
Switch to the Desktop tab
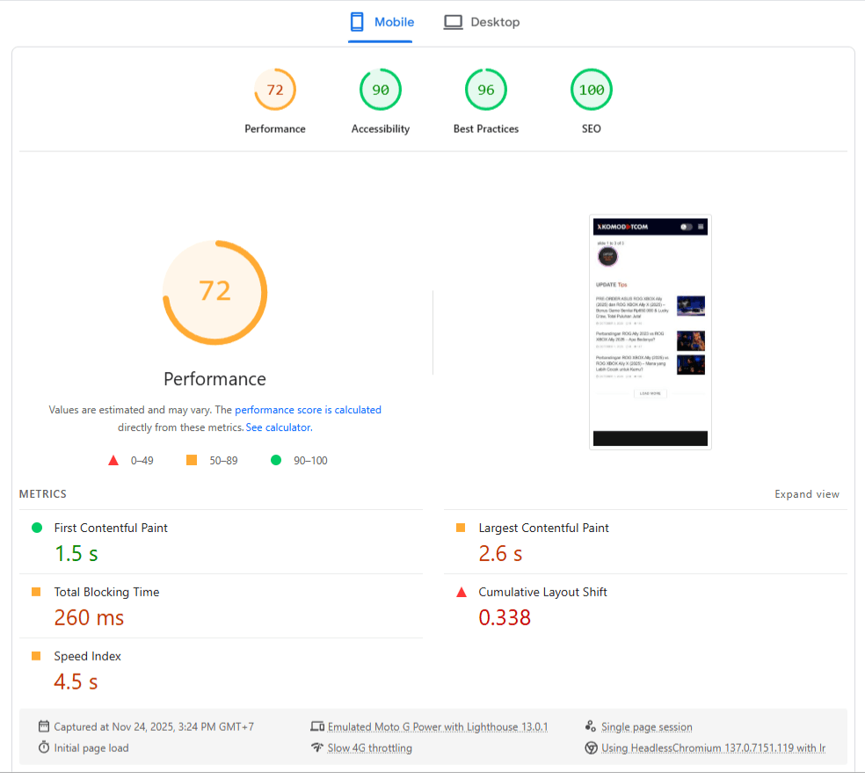pos(482,22)
